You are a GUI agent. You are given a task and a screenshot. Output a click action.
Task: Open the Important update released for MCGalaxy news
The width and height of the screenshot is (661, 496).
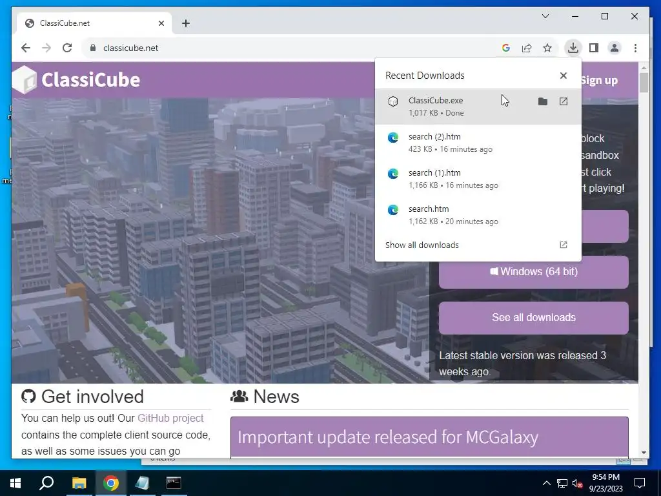tap(388, 437)
